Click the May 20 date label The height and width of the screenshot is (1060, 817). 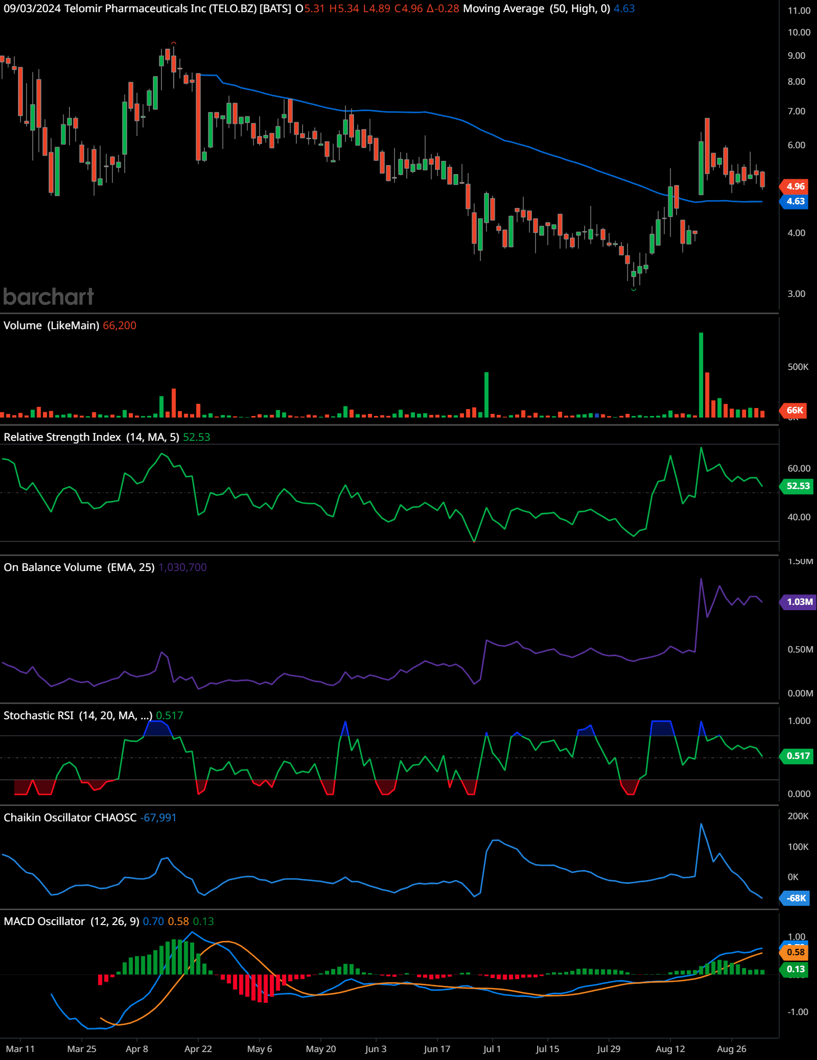pos(321,1049)
